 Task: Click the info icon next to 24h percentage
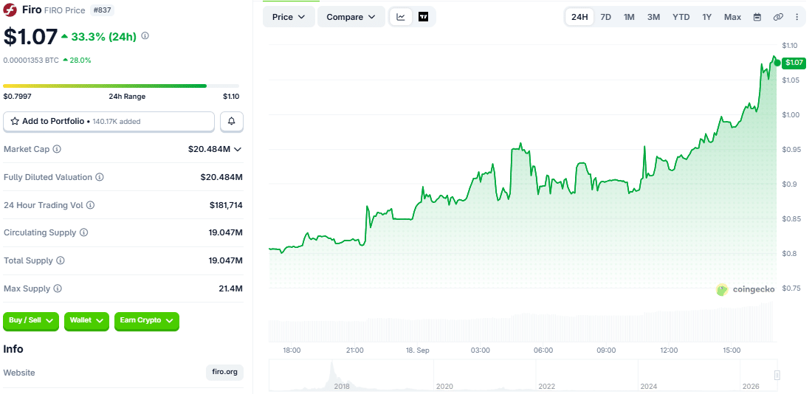point(145,36)
